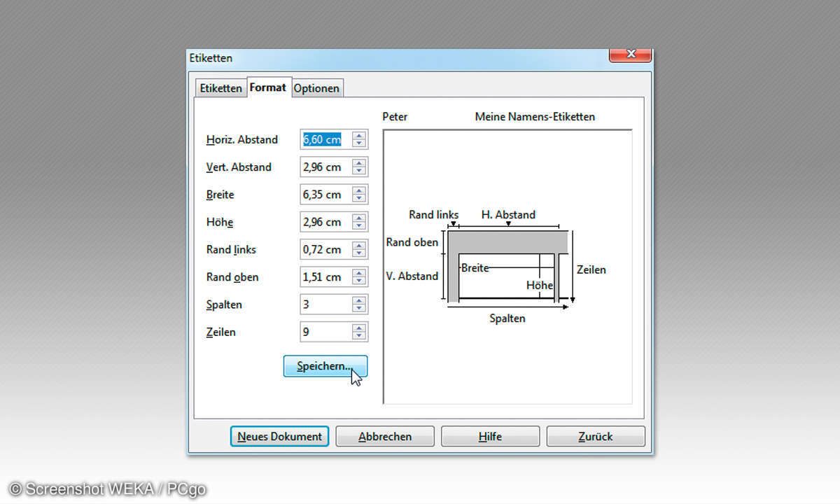
Task: Increase Rand links with up arrow
Action: tap(359, 245)
